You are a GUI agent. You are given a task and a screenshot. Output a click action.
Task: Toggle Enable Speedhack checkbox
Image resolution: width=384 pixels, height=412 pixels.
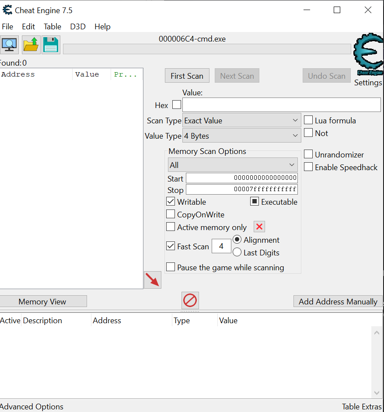[308, 167]
